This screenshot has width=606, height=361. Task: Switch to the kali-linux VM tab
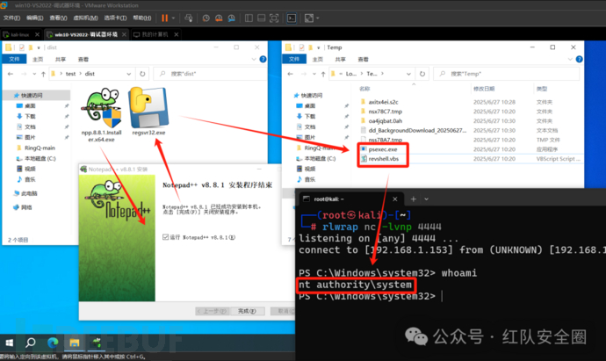[19, 34]
